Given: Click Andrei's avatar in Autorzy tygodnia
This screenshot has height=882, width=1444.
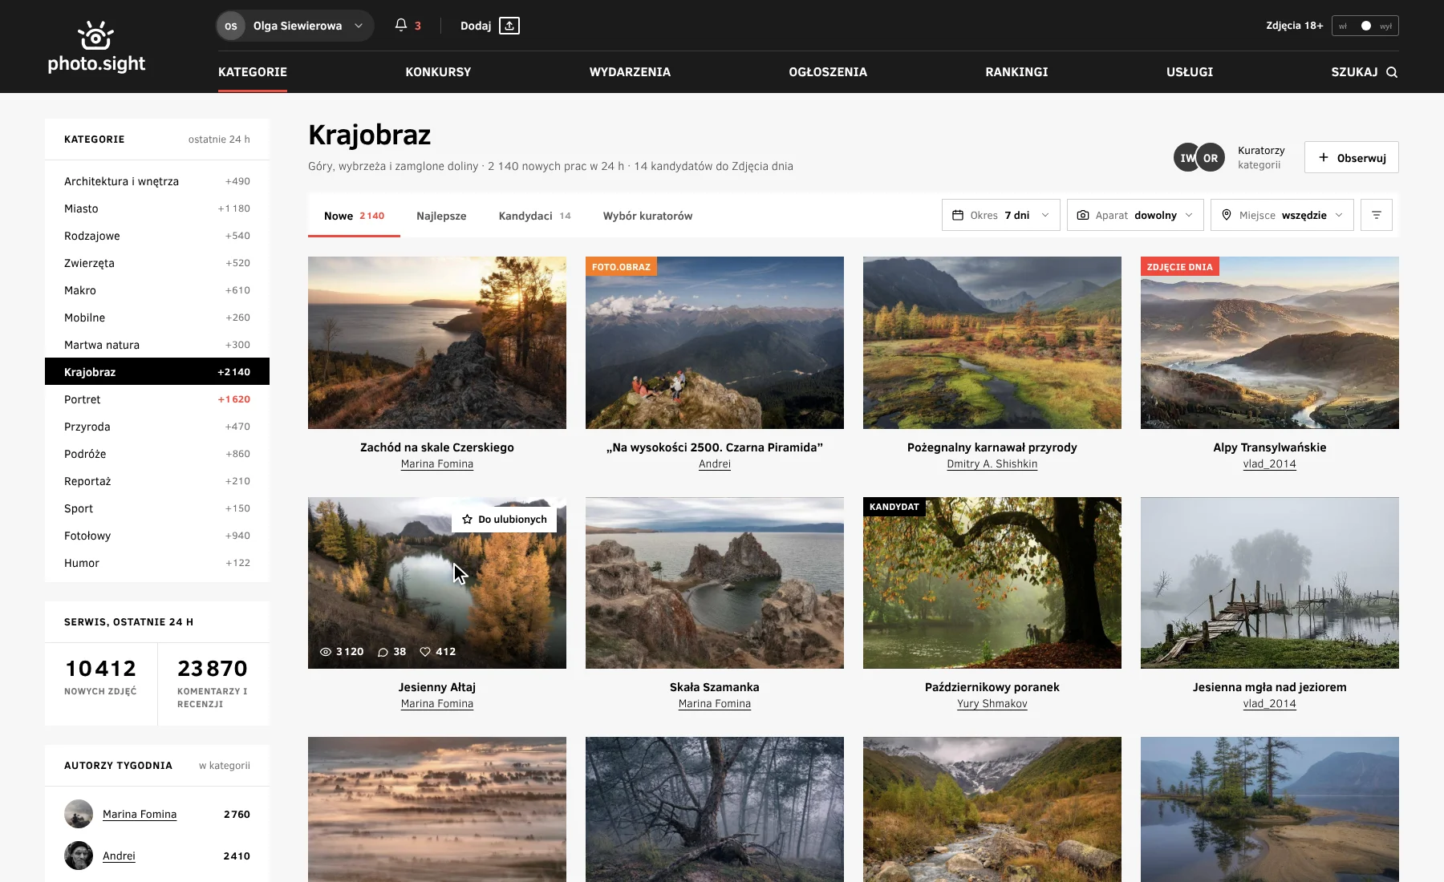Looking at the screenshot, I should coord(79,856).
